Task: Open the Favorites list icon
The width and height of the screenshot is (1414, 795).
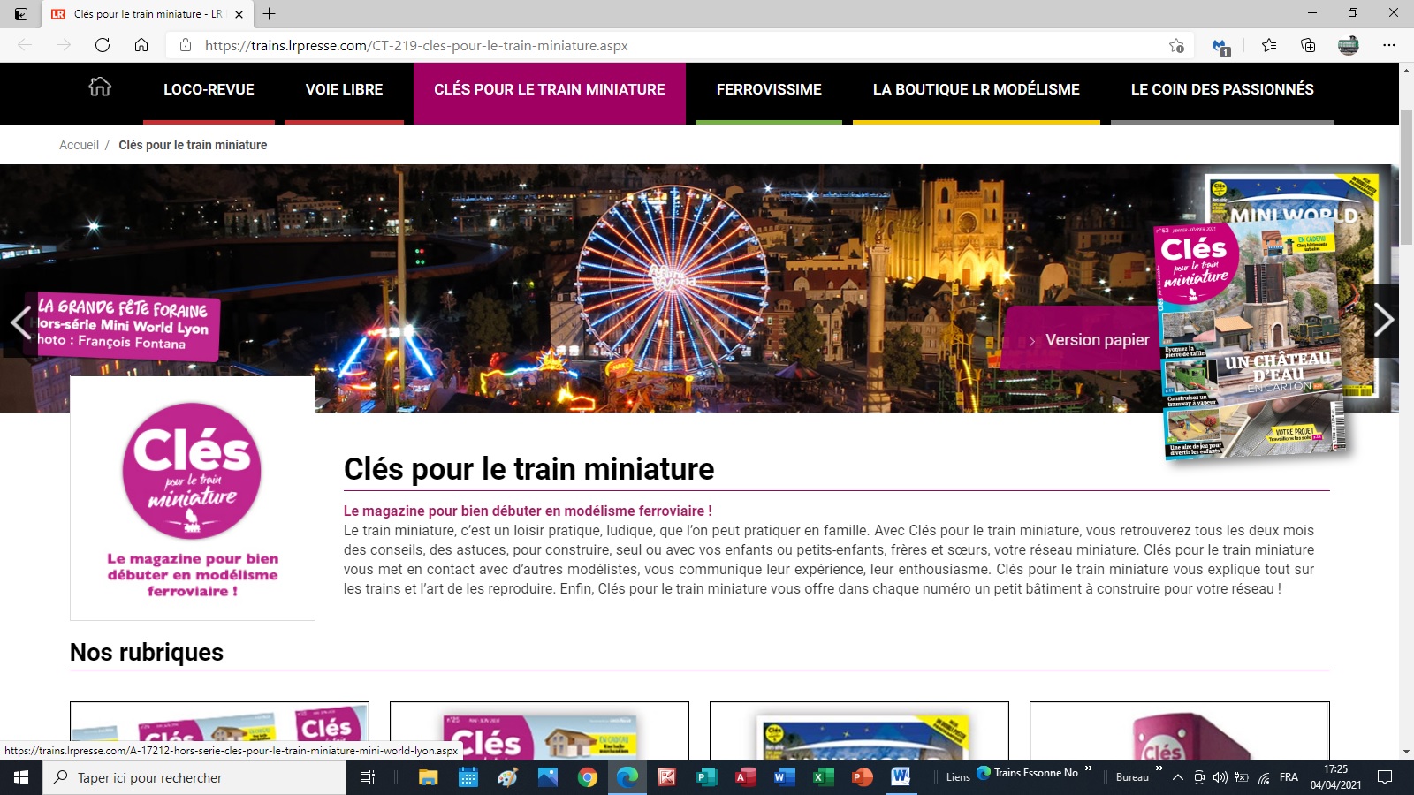Action: pyautogui.click(x=1269, y=45)
